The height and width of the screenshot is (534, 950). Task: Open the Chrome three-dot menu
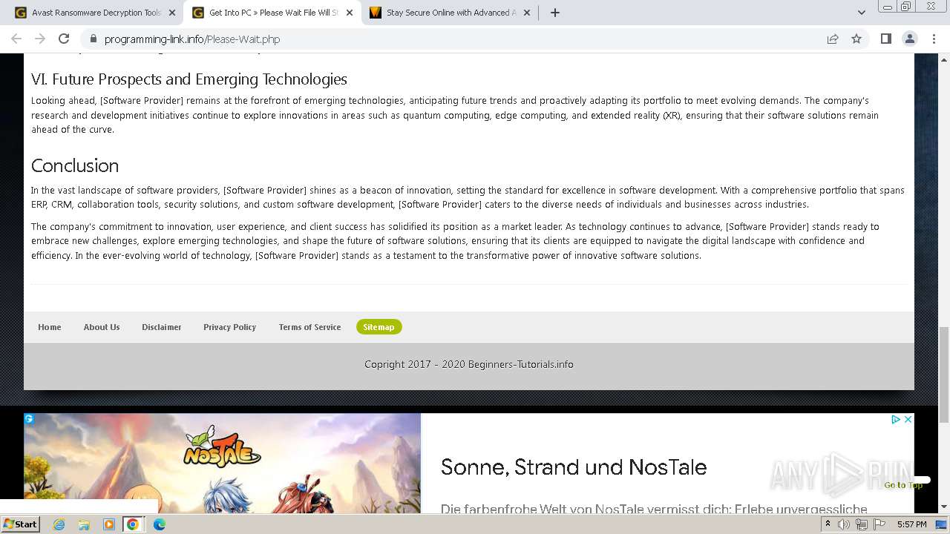coord(934,39)
